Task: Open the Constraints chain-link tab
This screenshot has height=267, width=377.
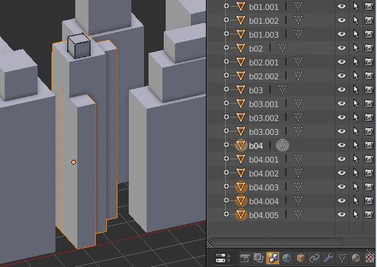Action: [x=314, y=258]
